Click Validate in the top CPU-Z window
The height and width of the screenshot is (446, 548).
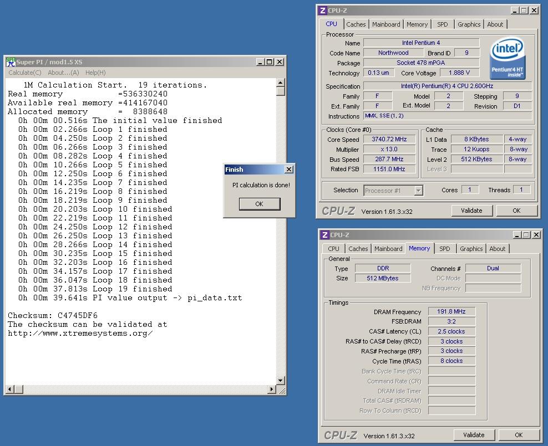(471, 211)
